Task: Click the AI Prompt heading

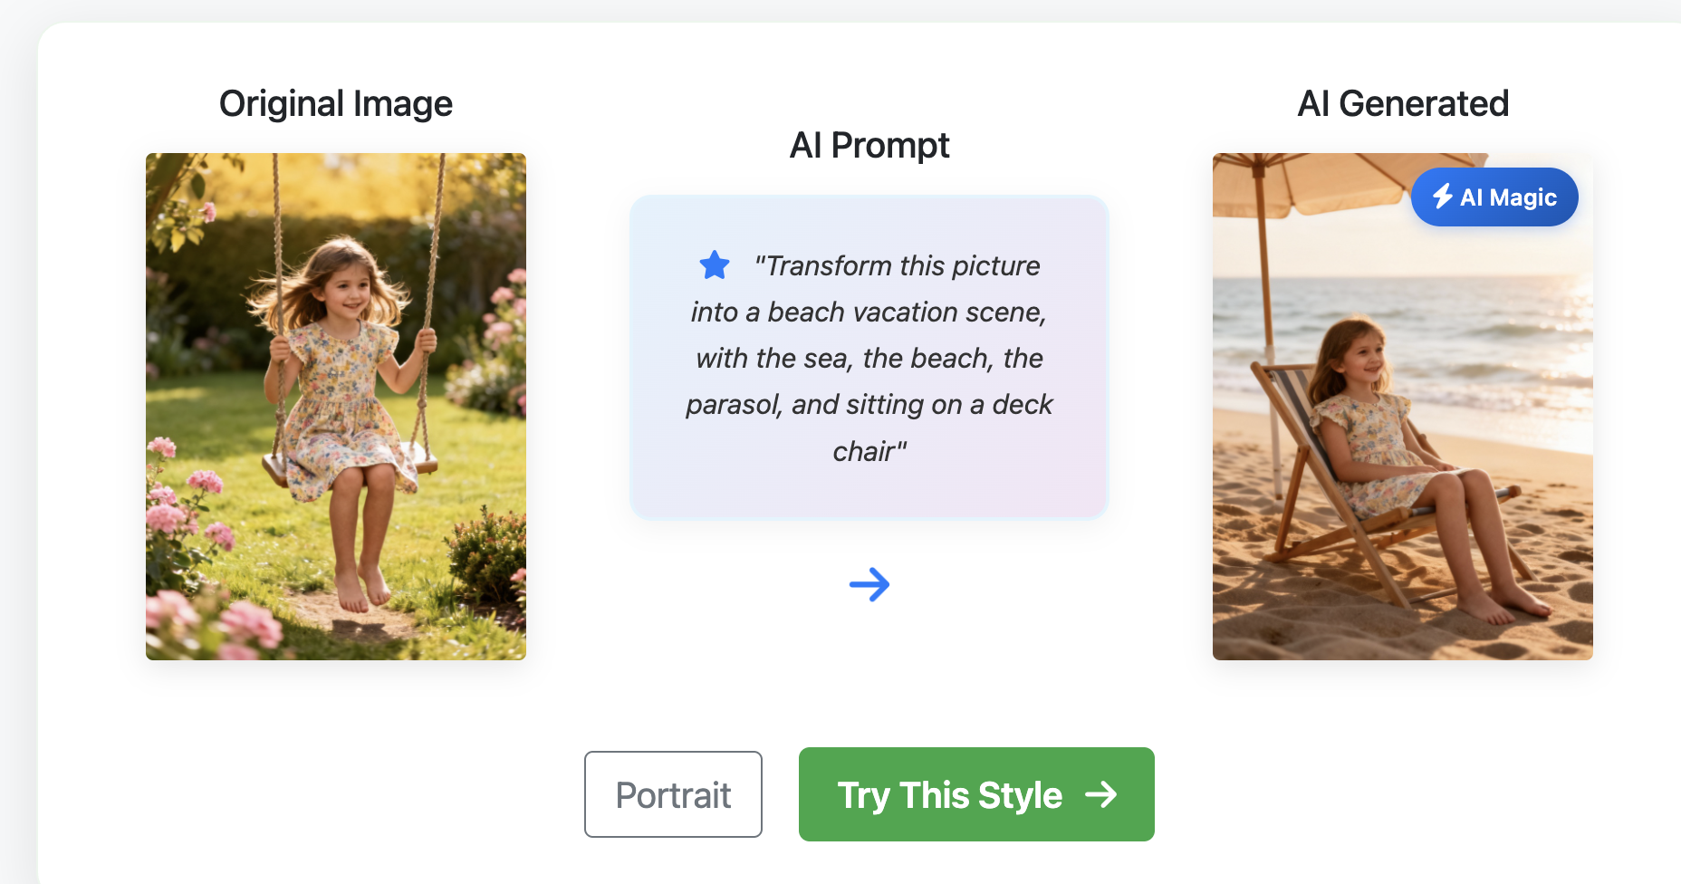Action: [x=869, y=145]
